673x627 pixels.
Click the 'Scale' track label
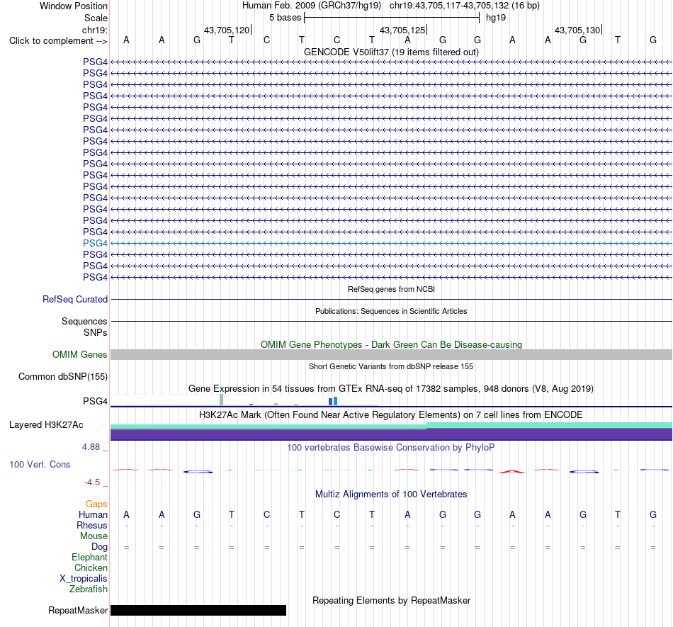(x=96, y=18)
